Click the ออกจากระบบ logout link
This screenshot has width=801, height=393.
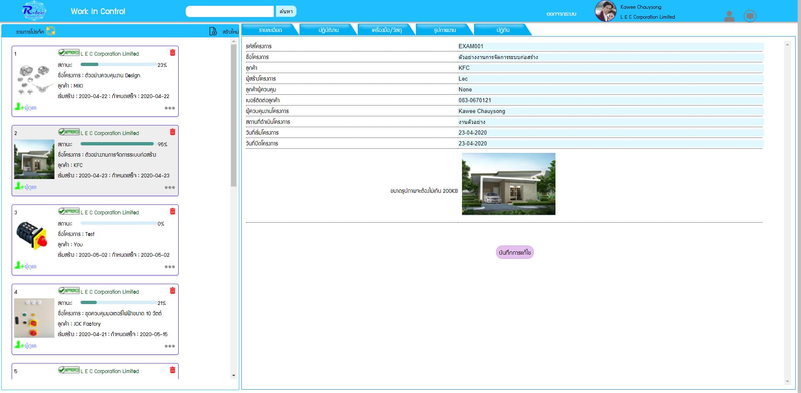point(561,14)
